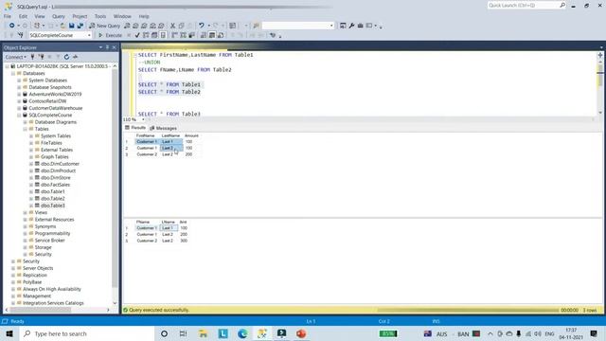The height and width of the screenshot is (341, 606).
Task: Open the Query menu
Action: click(x=59, y=16)
